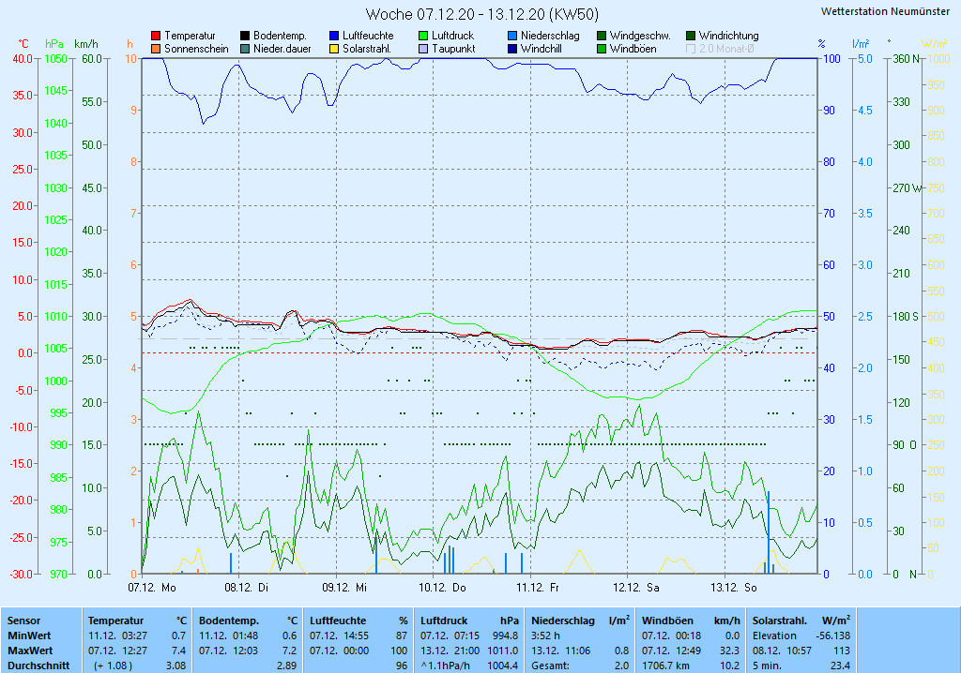Click the chart title Woche 07.12.20 - 13.12.20
Image resolution: width=961 pixels, height=673 pixels.
481,14
